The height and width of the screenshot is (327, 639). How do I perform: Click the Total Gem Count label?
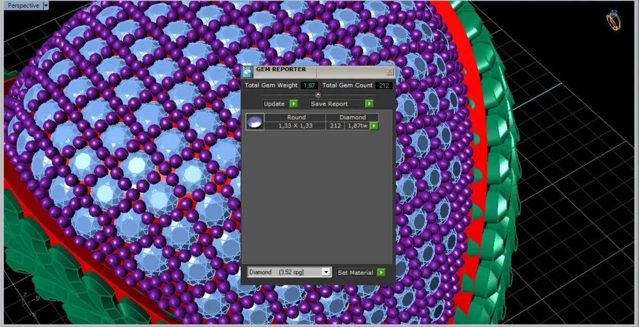click(x=347, y=85)
